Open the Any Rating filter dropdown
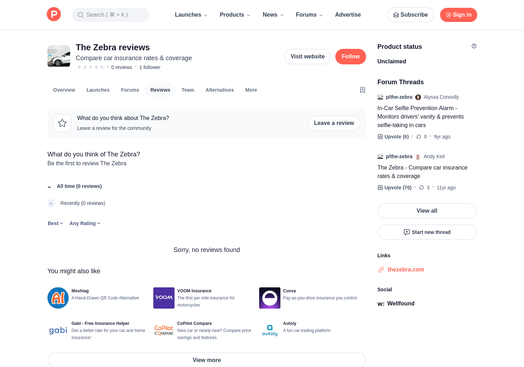This screenshot has height=367, width=524. tap(85, 223)
